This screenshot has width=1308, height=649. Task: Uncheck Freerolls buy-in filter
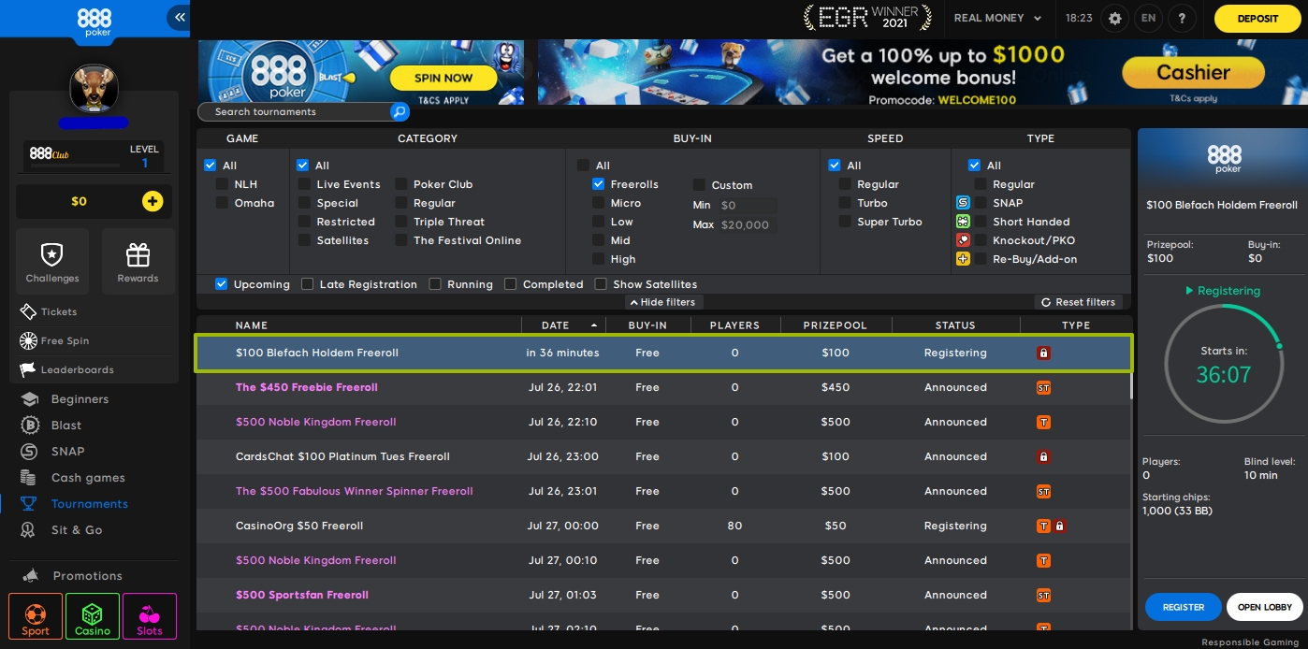tap(598, 184)
